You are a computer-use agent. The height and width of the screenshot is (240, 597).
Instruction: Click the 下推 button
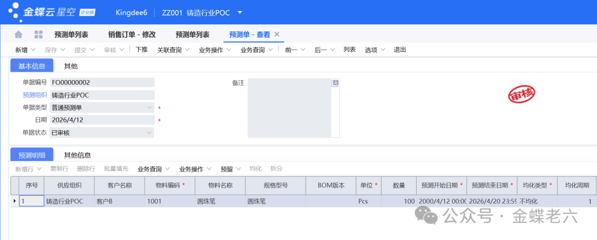pos(142,50)
